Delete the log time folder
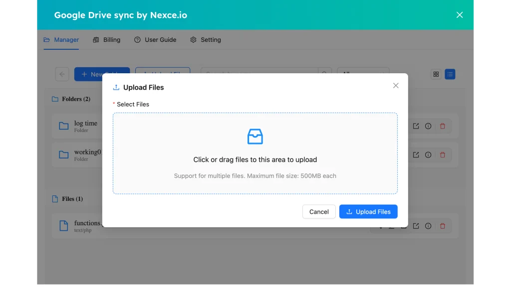Image resolution: width=511 pixels, height=287 pixels. 443,126
